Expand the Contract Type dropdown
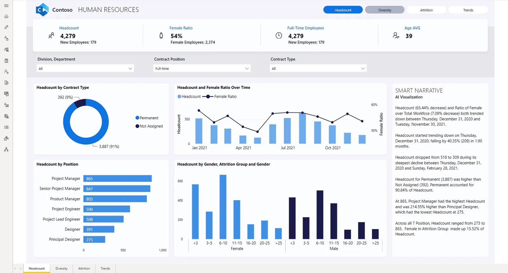508x273 pixels. (x=318, y=69)
